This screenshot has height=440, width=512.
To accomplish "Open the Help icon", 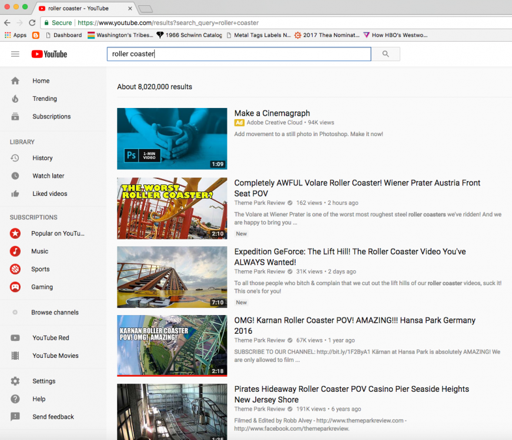I will (16, 398).
